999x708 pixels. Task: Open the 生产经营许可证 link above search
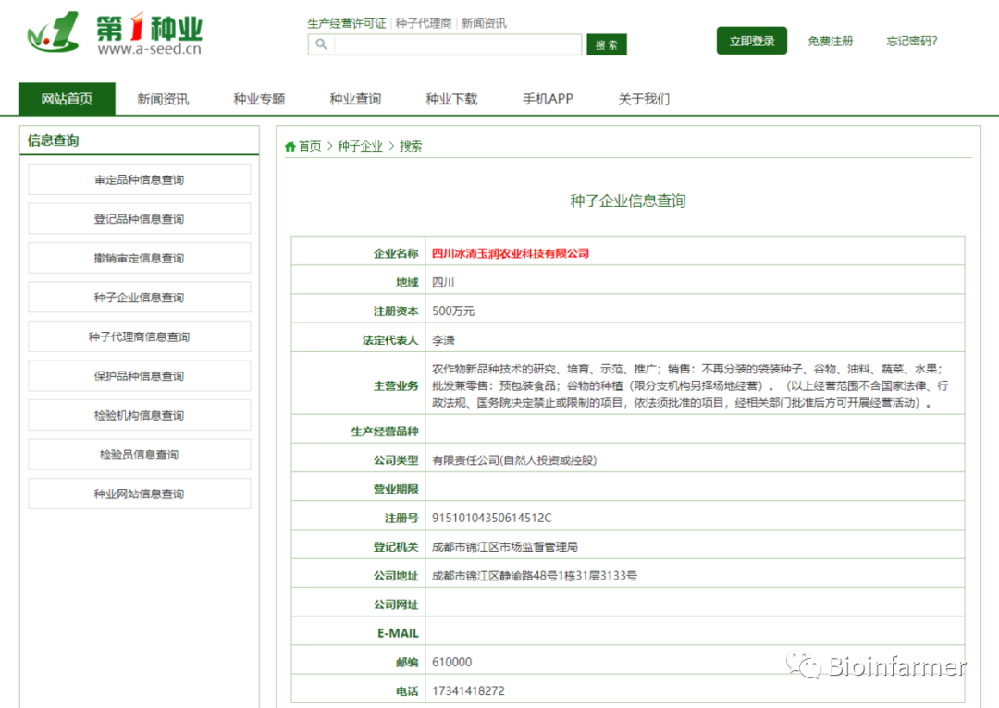(x=347, y=22)
